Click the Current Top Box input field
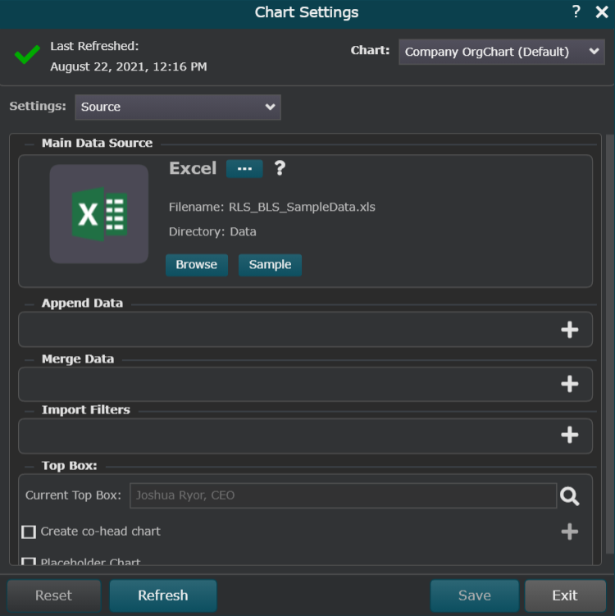Image resolution: width=615 pixels, height=616 pixels. click(x=344, y=495)
